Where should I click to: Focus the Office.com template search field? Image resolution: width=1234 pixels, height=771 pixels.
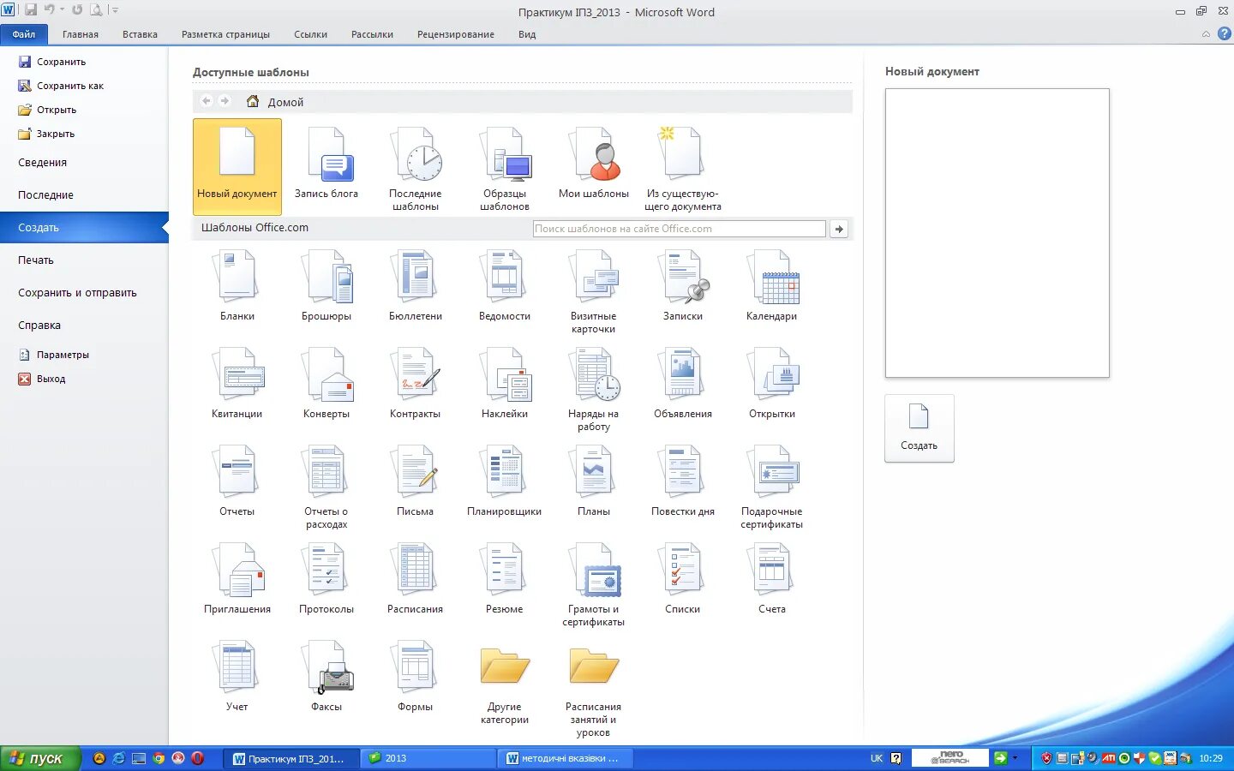(680, 229)
